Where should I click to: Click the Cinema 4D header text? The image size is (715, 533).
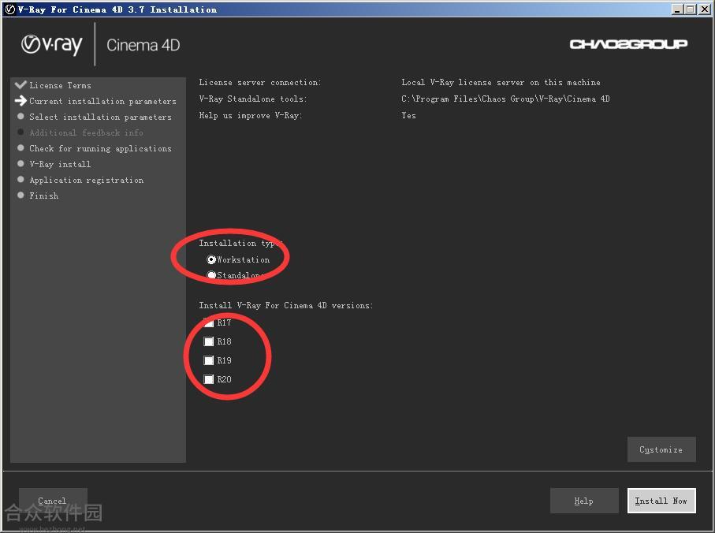[143, 45]
